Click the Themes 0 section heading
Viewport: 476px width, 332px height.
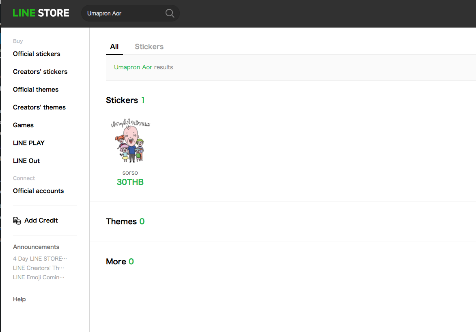pos(125,221)
